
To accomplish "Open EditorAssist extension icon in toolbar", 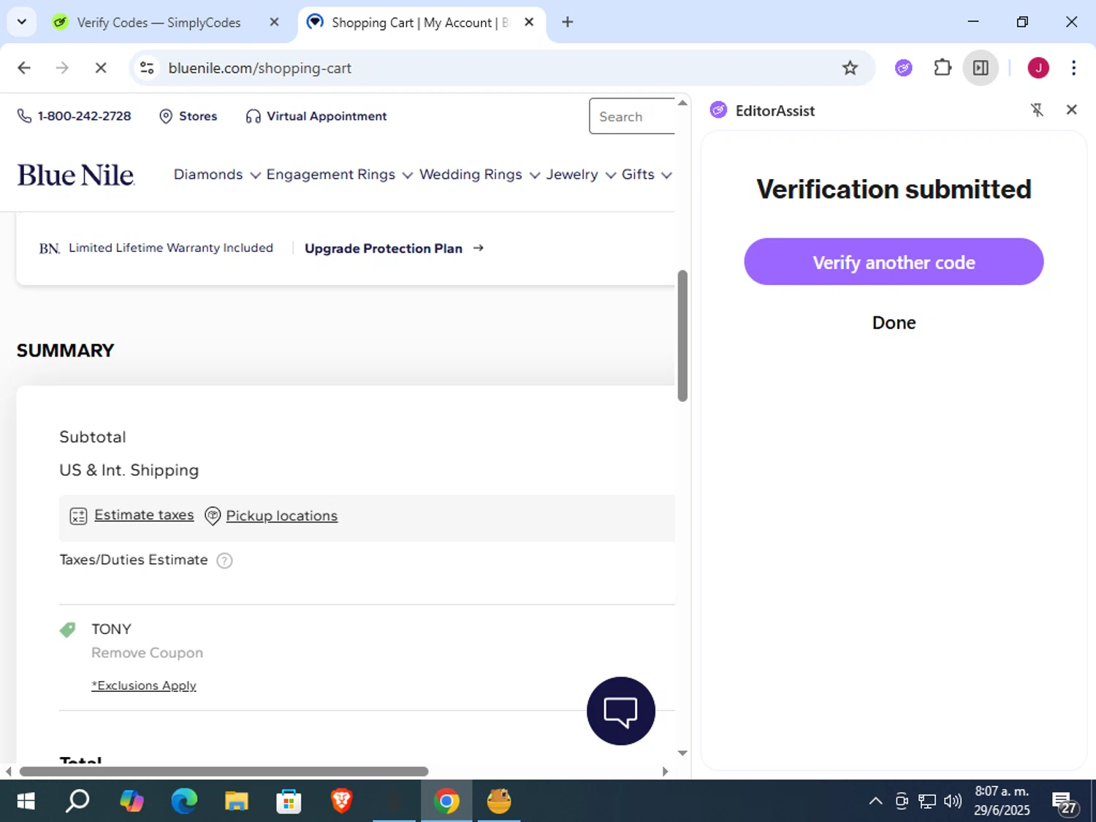I will point(904,68).
